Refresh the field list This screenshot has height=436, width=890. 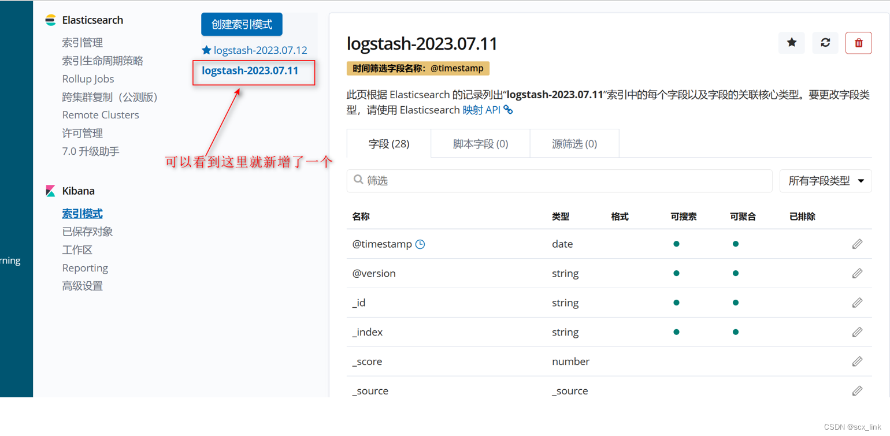point(825,43)
